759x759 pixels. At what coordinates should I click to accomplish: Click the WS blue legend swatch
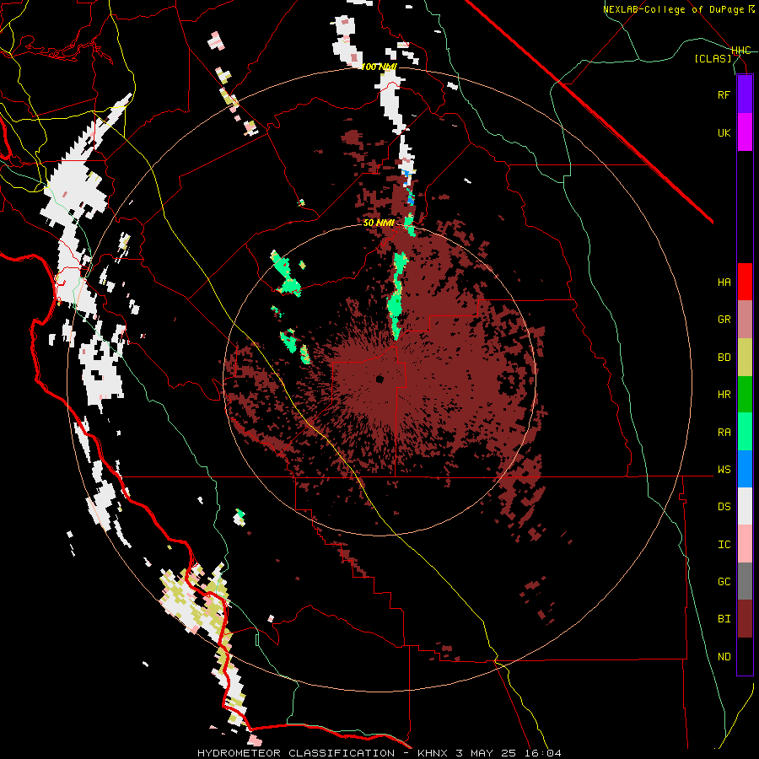(x=745, y=469)
